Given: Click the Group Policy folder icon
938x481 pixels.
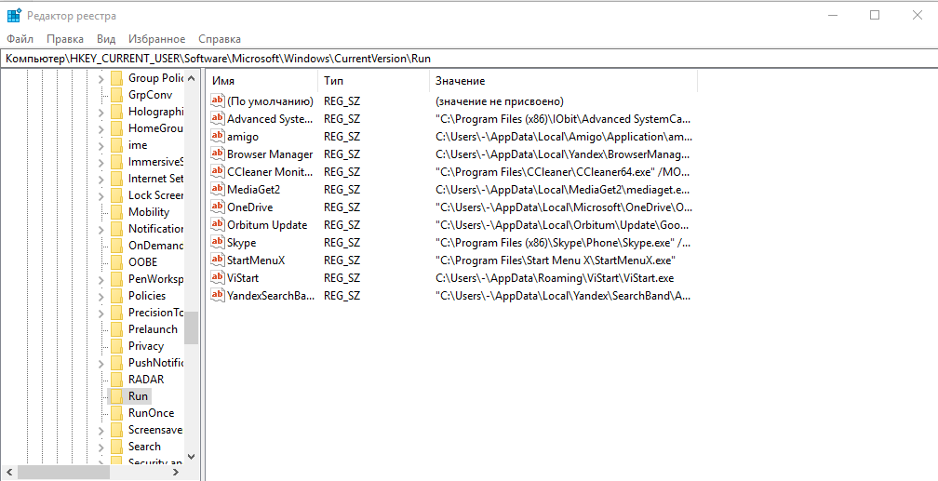Looking at the screenshot, I should tap(116, 78).
